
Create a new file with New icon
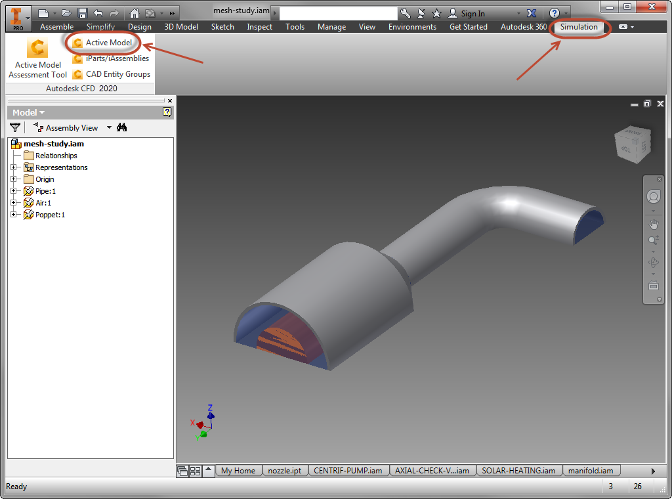point(43,13)
